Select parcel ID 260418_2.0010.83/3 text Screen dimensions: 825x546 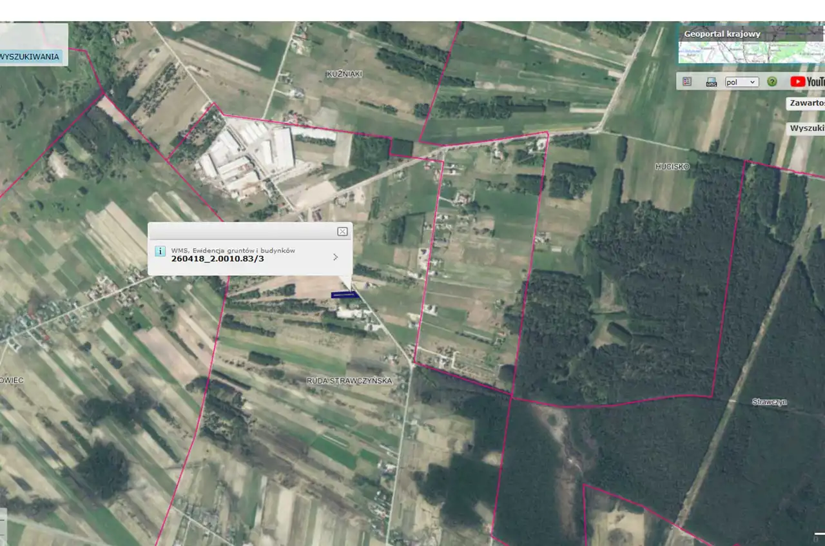218,259
